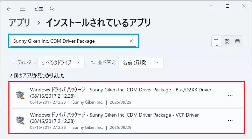Clear the app search text
The width and height of the screenshot is (252, 139).
pos(131,41)
